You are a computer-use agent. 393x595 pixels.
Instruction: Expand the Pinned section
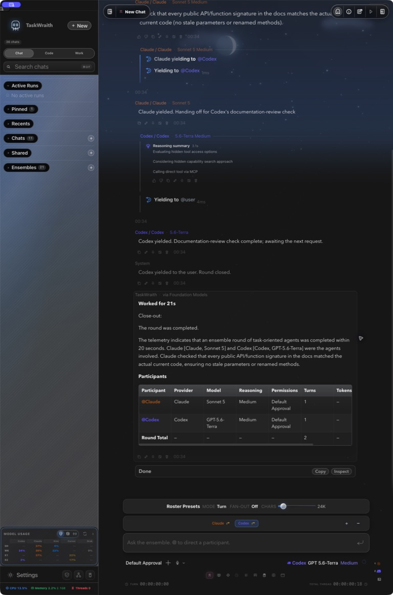21,109
